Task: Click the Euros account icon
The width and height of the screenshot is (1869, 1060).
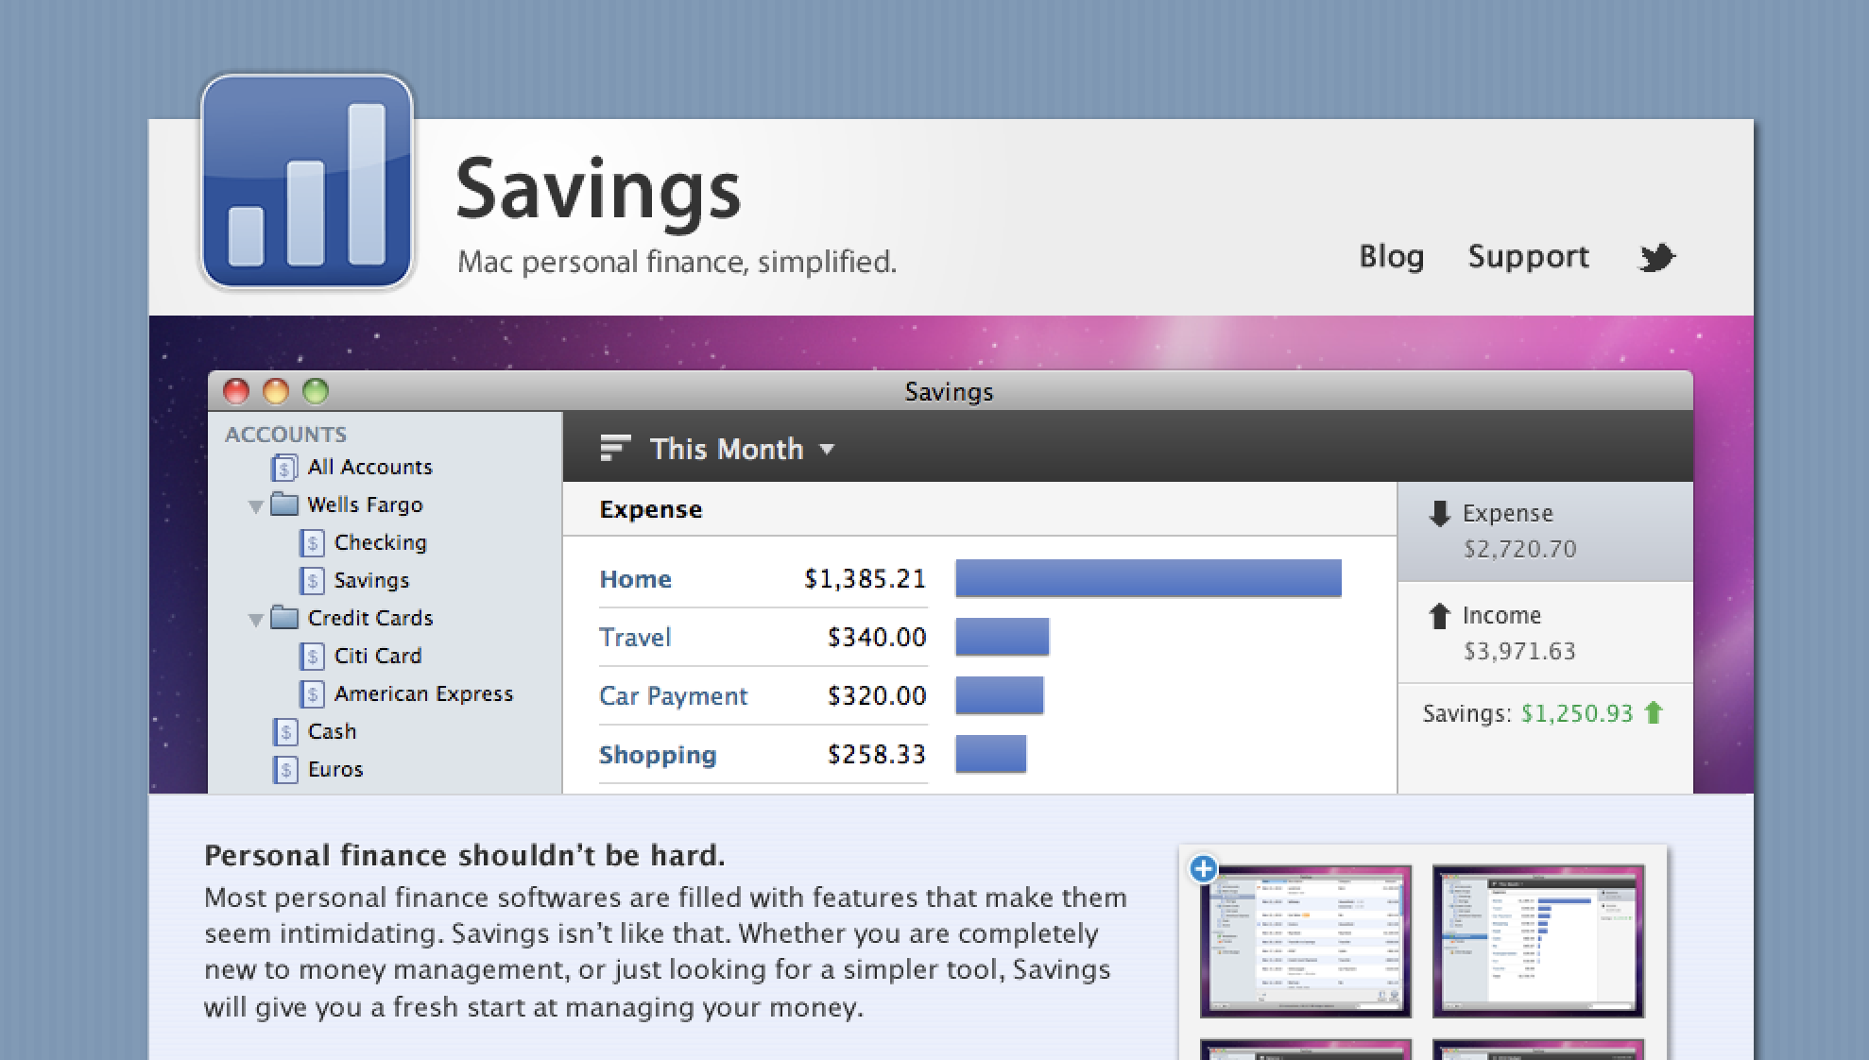Action: pos(284,769)
